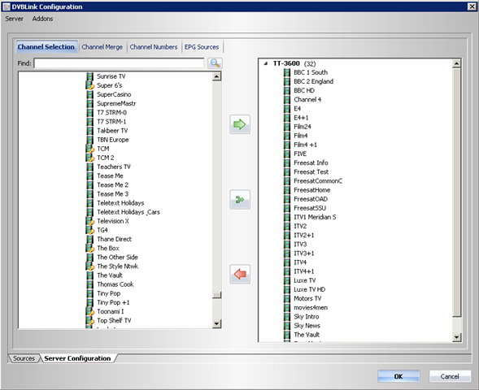Select BBC 2 England in TT-3600

point(313,81)
